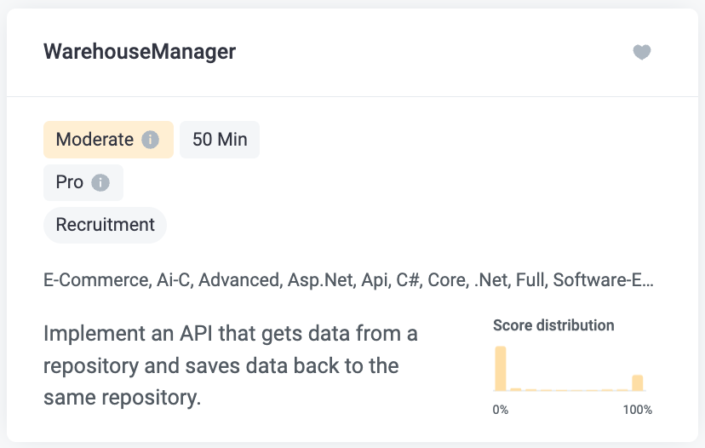Click the E-Commerce tag text
The height and width of the screenshot is (448, 705).
tap(97, 280)
